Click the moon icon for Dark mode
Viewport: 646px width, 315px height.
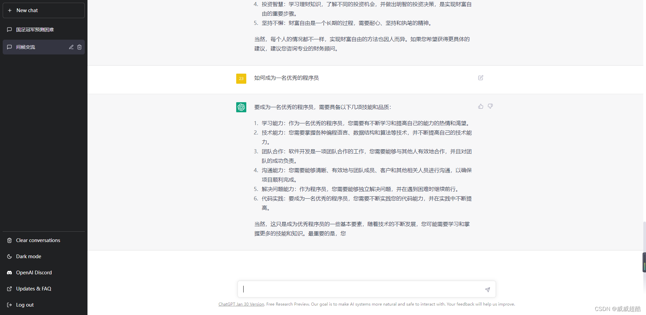point(9,257)
